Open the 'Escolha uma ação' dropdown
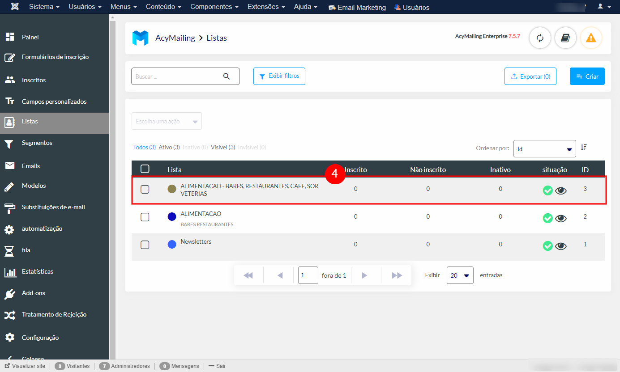The height and width of the screenshot is (372, 620). click(167, 121)
